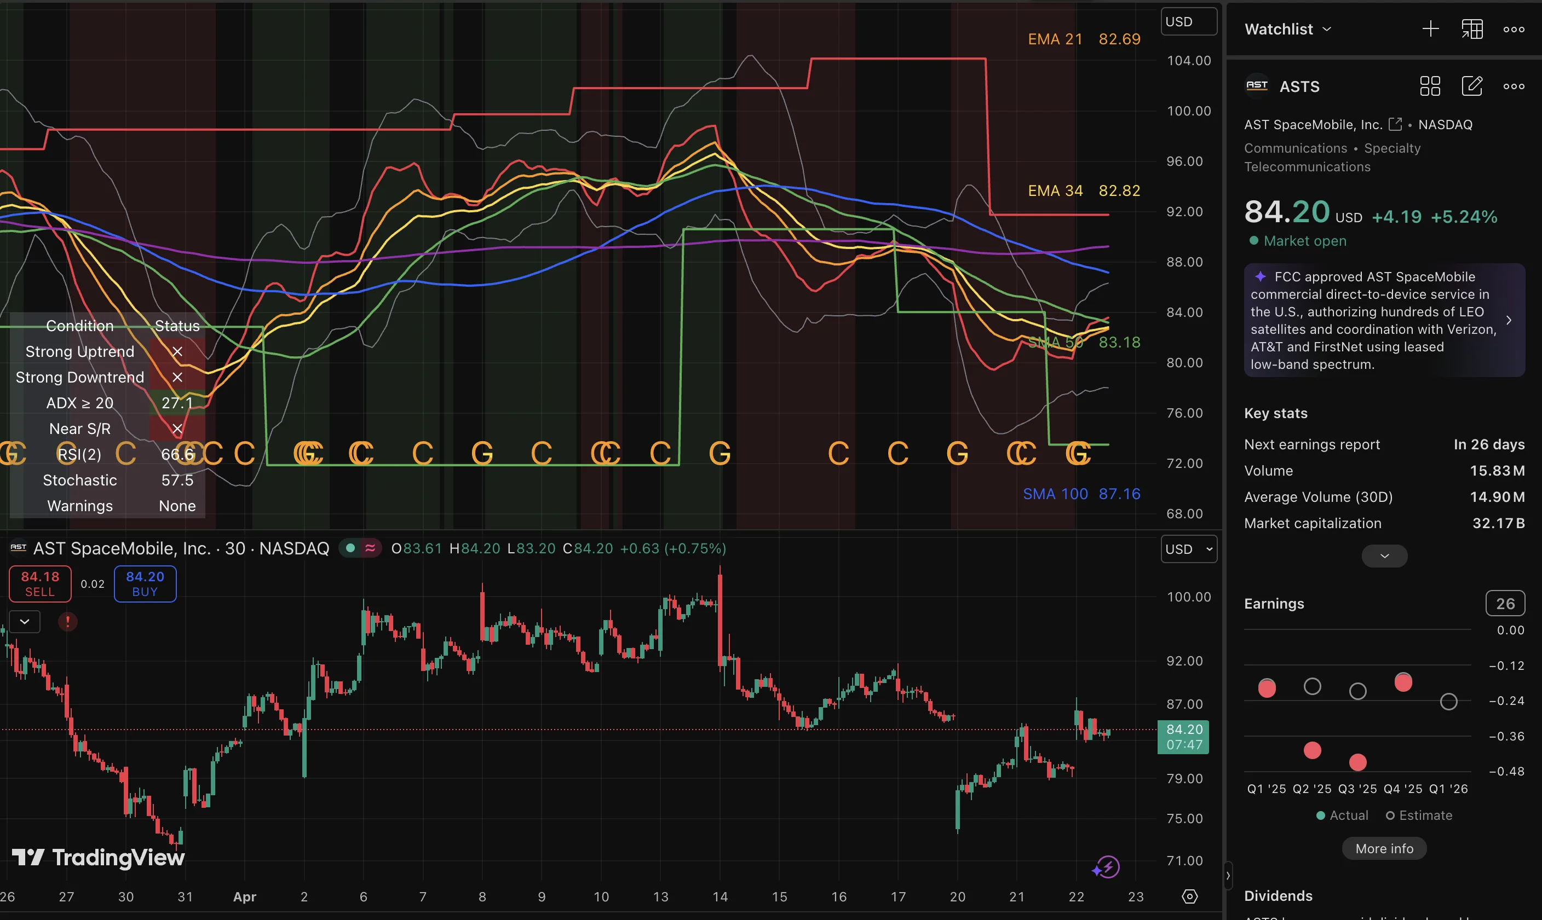Click the Estimate legend item in Earnings
The height and width of the screenshot is (920, 1542).
1419,815
